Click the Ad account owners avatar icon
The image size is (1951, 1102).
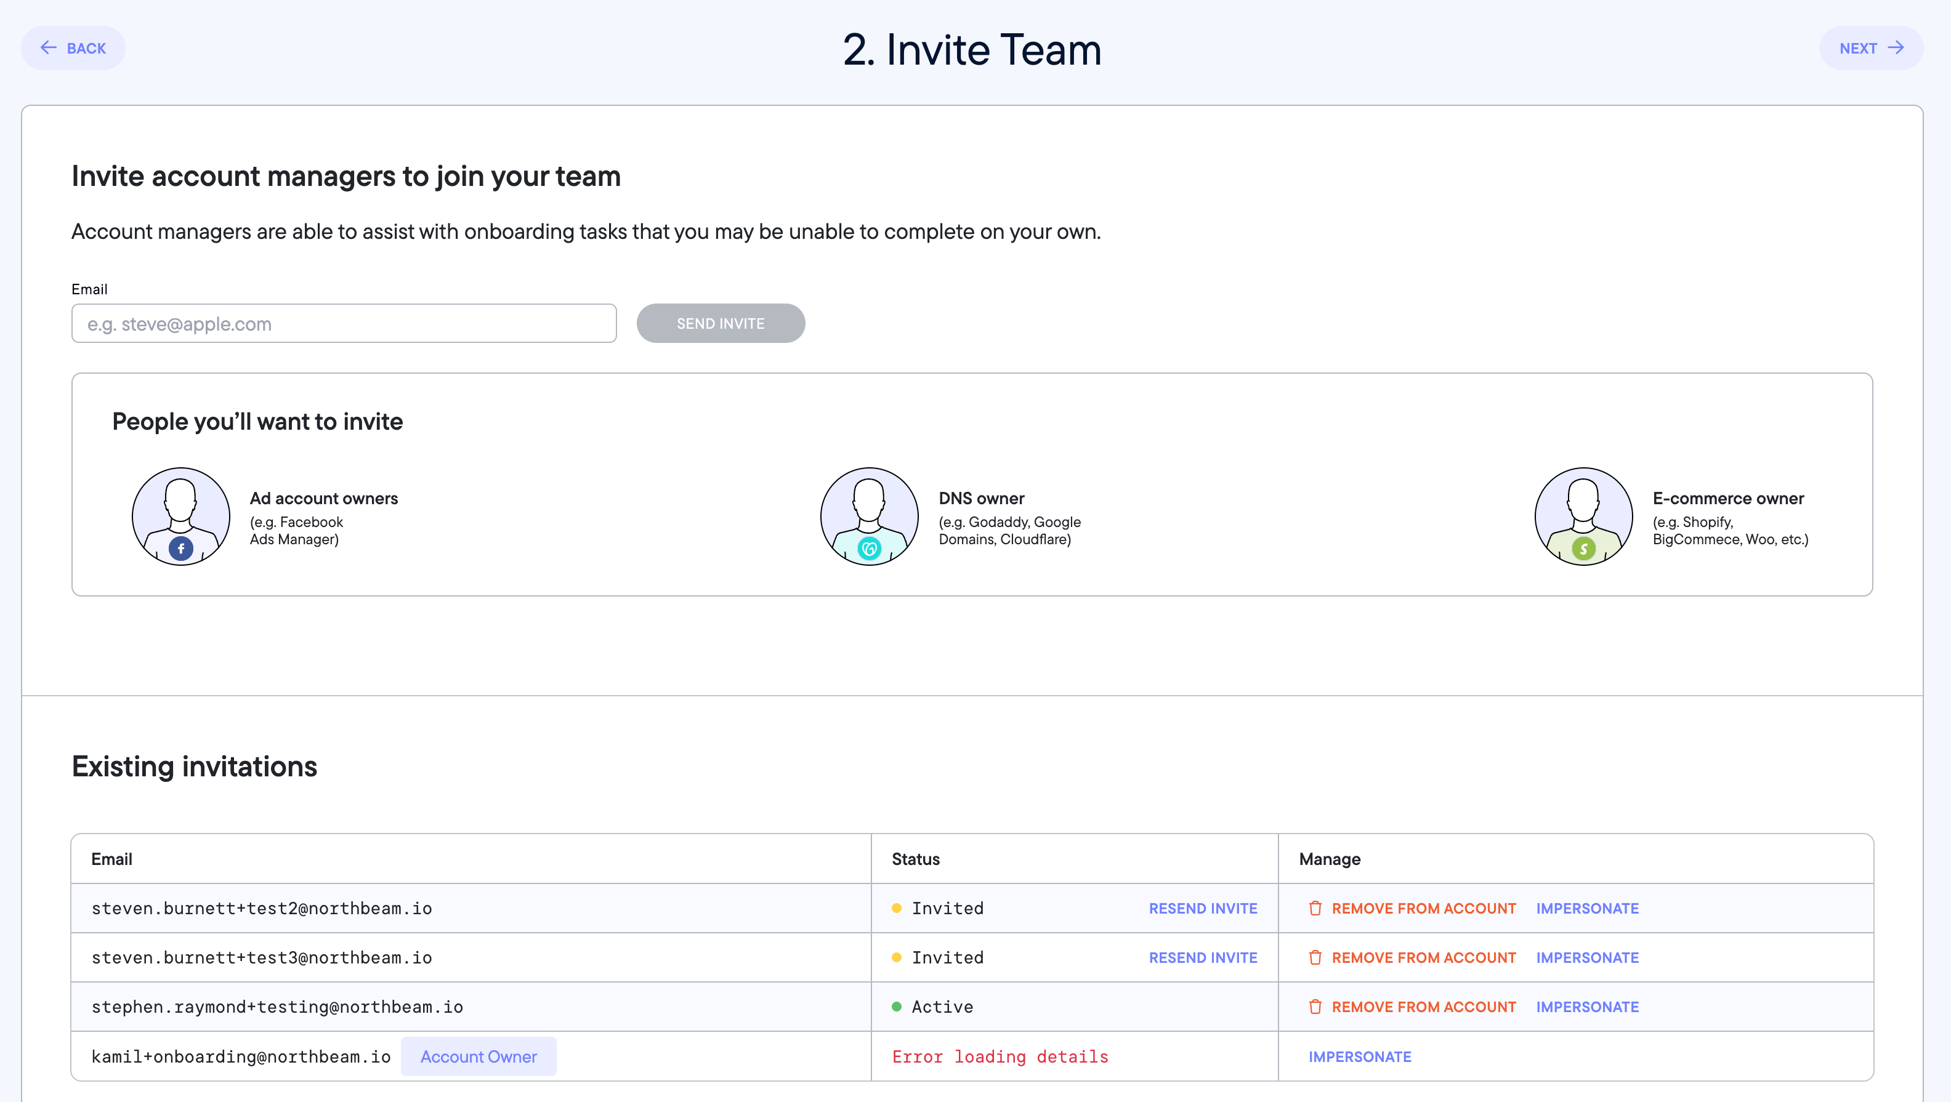tap(181, 516)
